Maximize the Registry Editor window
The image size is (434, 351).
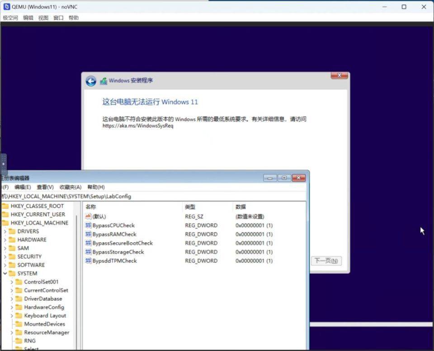pyautogui.click(x=284, y=178)
